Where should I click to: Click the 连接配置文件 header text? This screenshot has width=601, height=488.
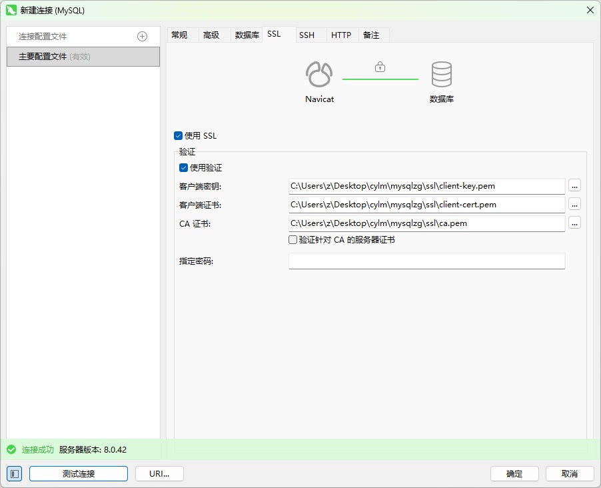pos(43,37)
